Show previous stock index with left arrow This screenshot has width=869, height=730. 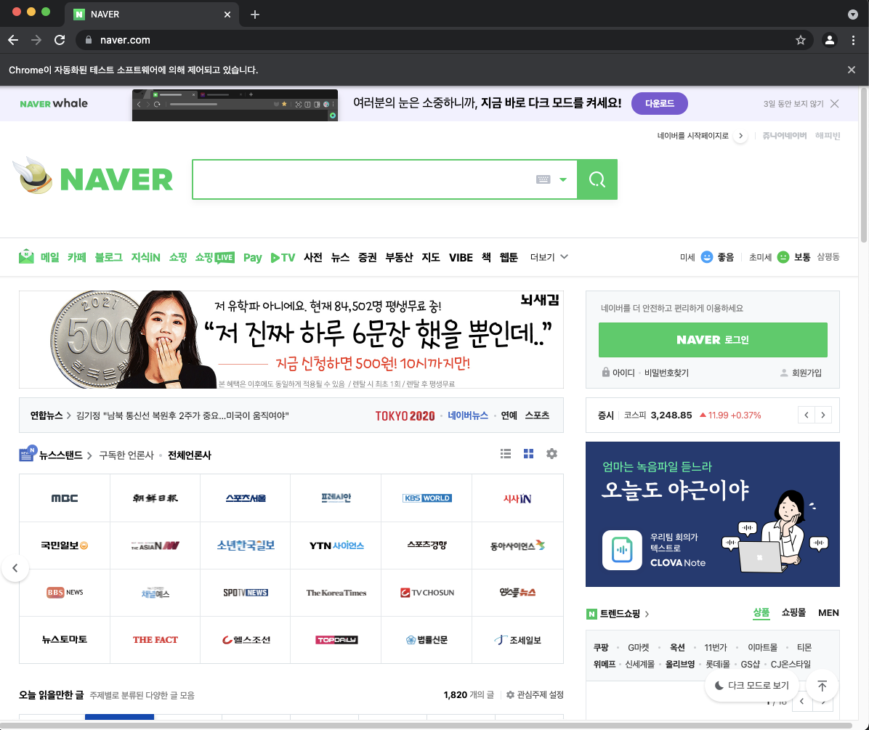tap(807, 415)
